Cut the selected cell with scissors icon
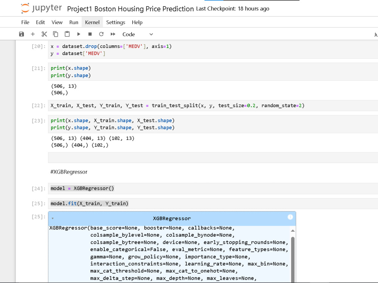 pyautogui.click(x=44, y=34)
